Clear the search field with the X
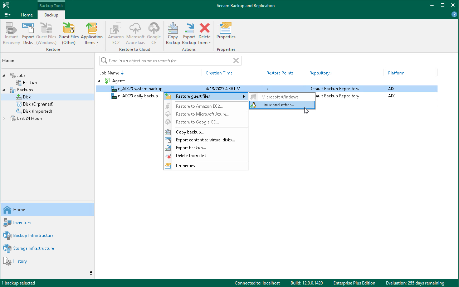The width and height of the screenshot is (459, 287). [236, 61]
